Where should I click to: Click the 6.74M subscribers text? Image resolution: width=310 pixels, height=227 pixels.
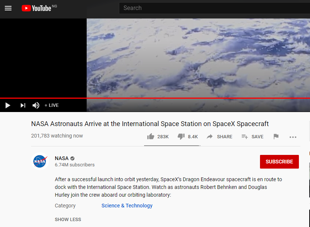click(x=75, y=165)
